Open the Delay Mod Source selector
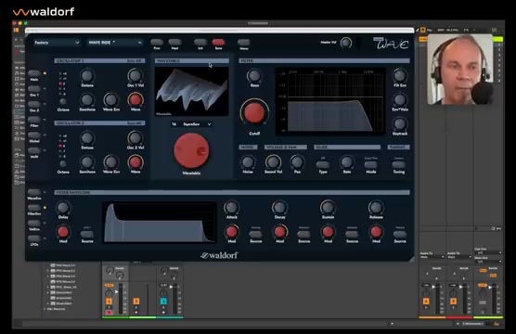 pos(87,235)
